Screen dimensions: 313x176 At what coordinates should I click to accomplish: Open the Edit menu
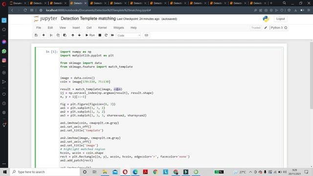pos(50,28)
